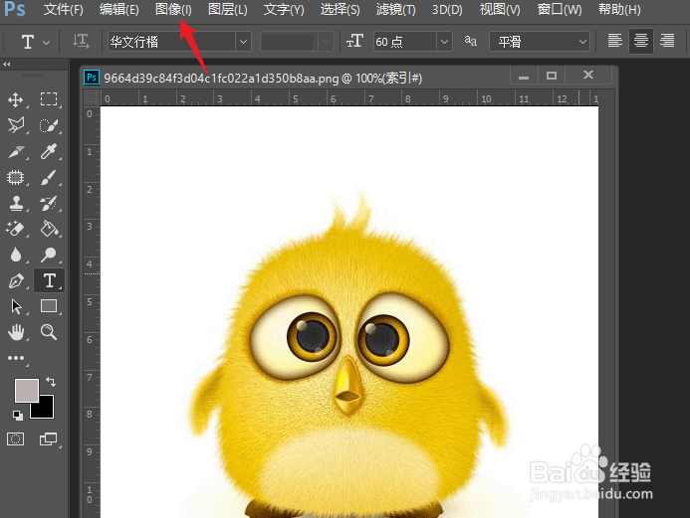Open the anti-aliasing dropdown 平滑
Viewport: 690px width, 518px height.
(x=540, y=42)
